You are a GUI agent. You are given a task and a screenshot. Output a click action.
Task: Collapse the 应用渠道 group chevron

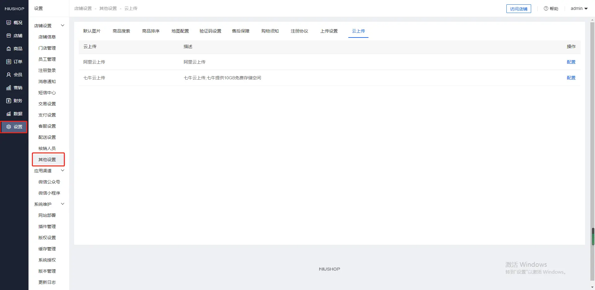(x=63, y=170)
